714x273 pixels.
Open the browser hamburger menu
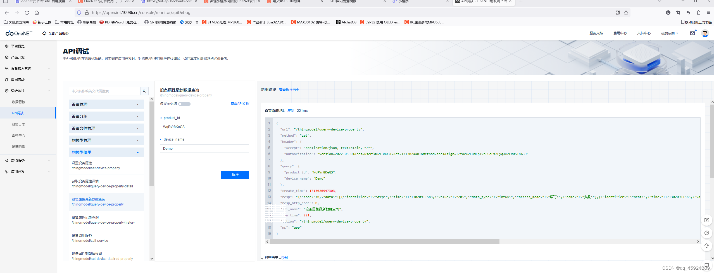[x=708, y=13]
